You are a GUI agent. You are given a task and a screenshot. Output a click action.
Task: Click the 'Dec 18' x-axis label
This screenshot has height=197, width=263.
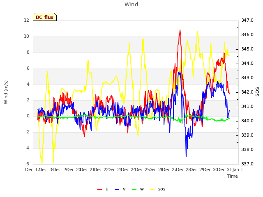(46, 170)
